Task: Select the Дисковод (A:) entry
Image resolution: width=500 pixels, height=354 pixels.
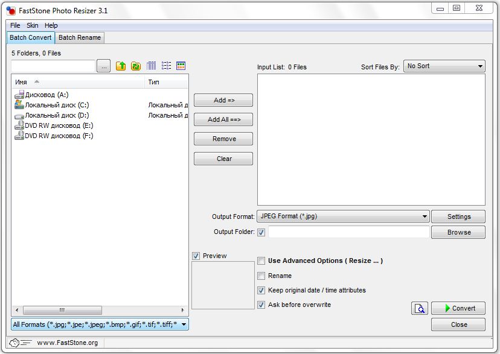Action: point(47,95)
